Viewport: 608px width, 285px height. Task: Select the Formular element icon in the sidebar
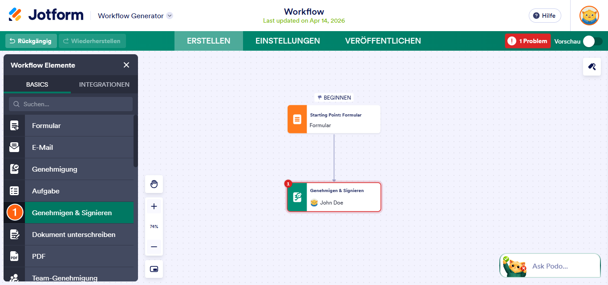(14, 125)
